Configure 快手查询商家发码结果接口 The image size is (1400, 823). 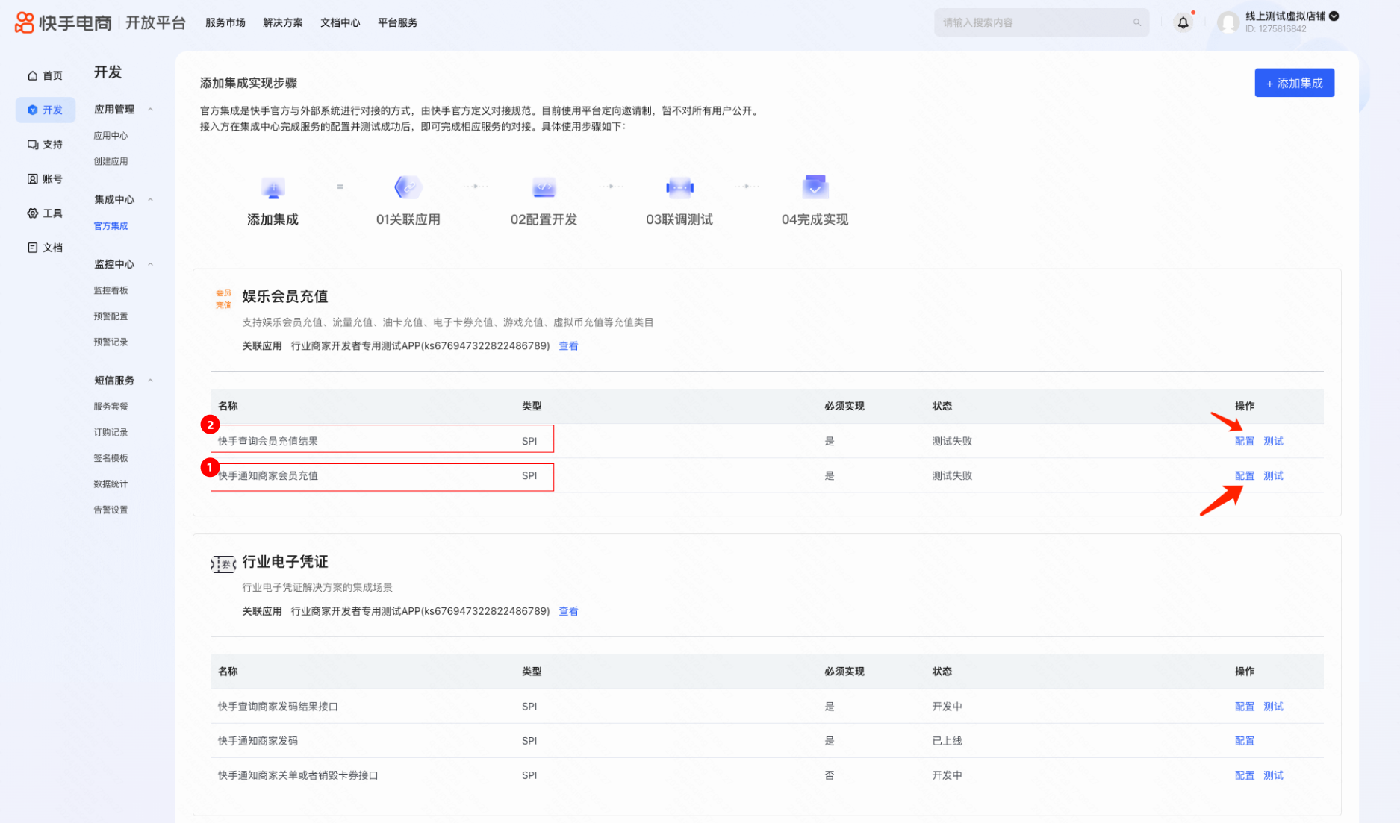click(1244, 707)
